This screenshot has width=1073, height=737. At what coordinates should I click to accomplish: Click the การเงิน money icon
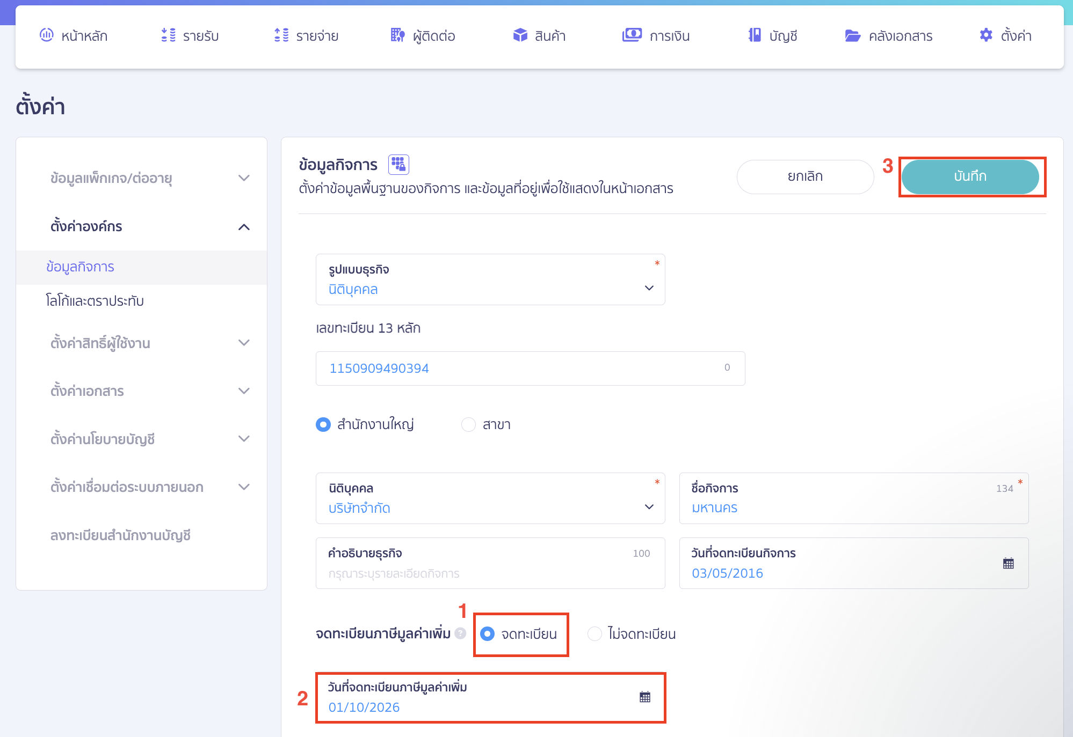point(632,35)
